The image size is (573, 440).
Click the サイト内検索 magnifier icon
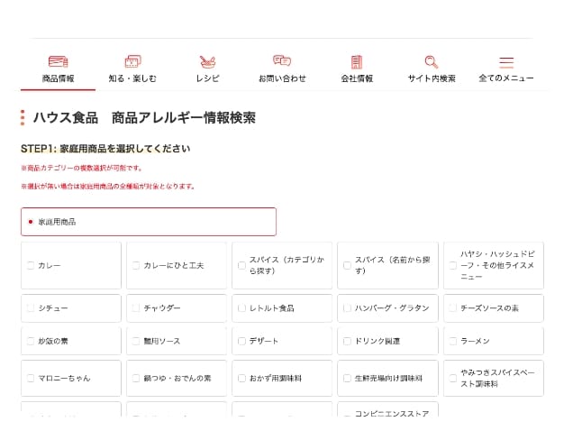(x=432, y=62)
